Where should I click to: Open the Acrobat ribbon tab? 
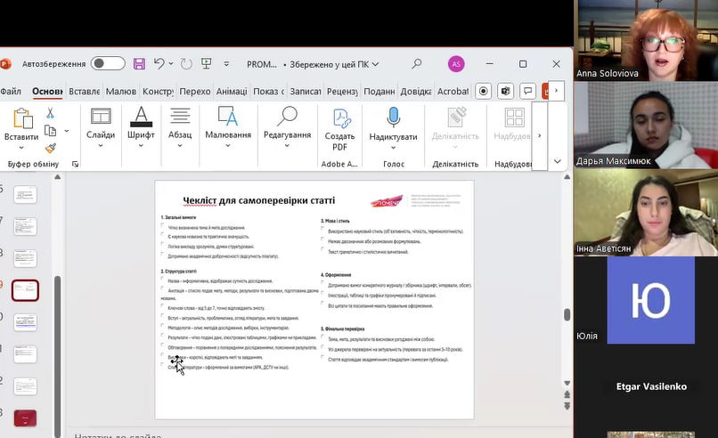[453, 91]
